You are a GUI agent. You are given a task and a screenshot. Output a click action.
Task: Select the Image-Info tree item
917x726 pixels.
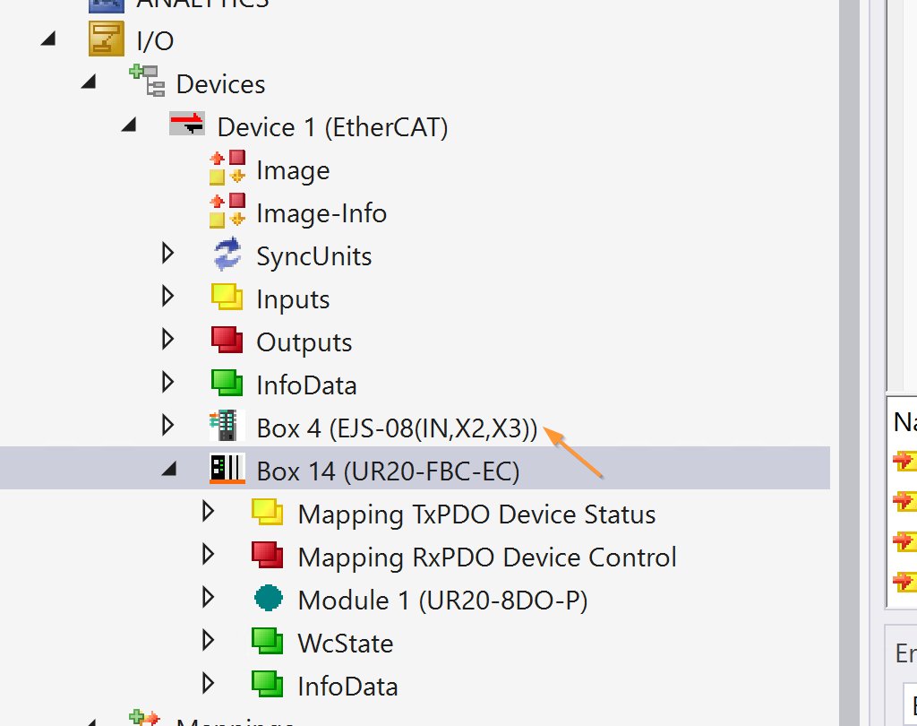click(x=321, y=213)
